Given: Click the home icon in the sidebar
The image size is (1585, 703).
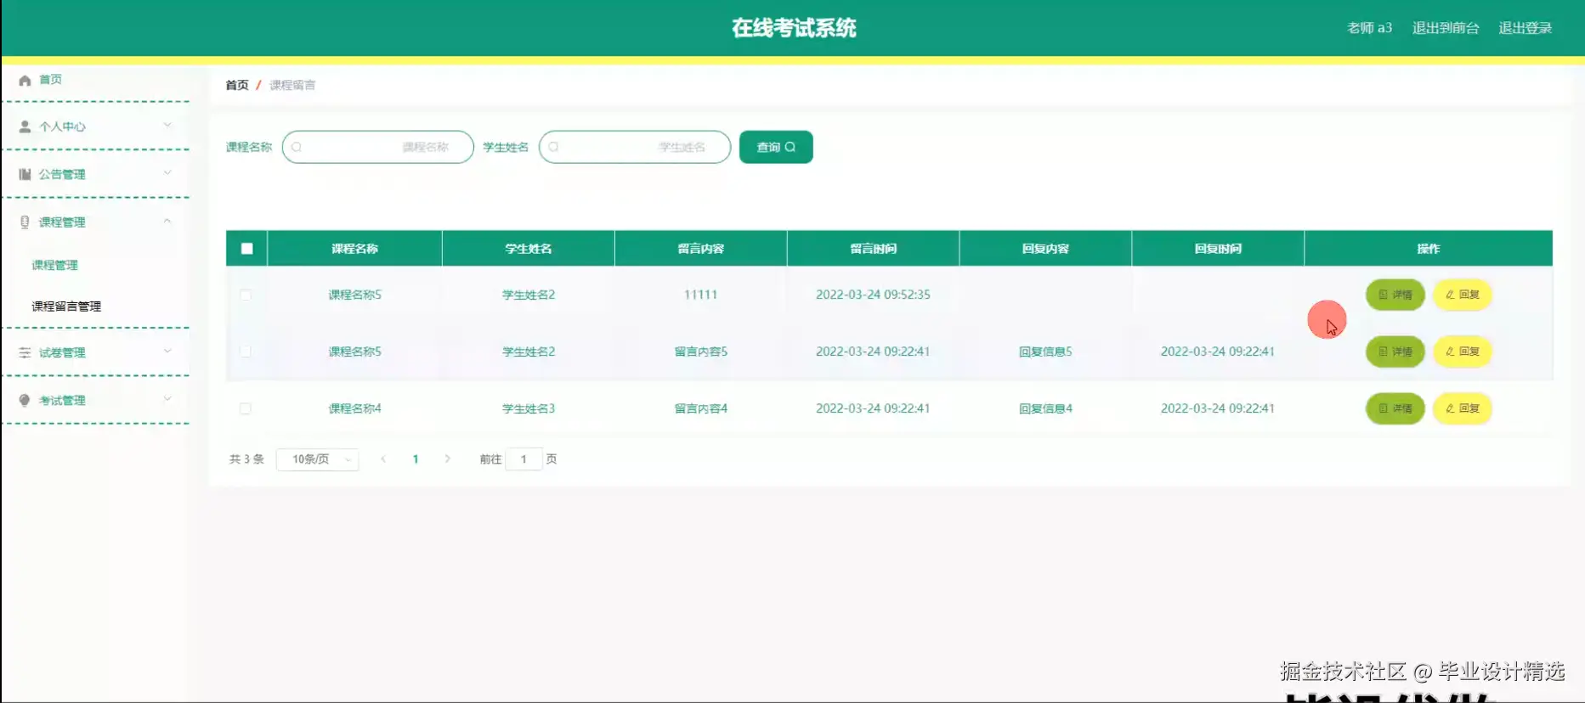Looking at the screenshot, I should click(x=25, y=80).
